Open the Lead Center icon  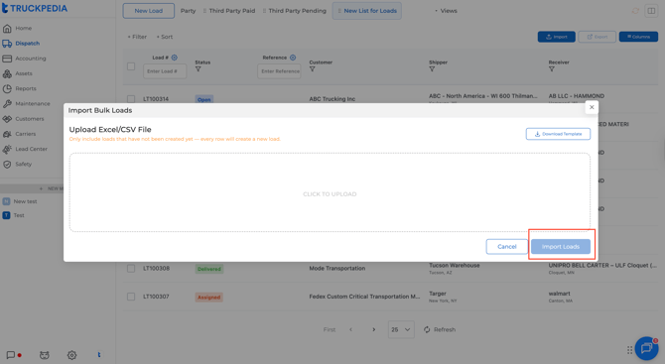pos(7,149)
